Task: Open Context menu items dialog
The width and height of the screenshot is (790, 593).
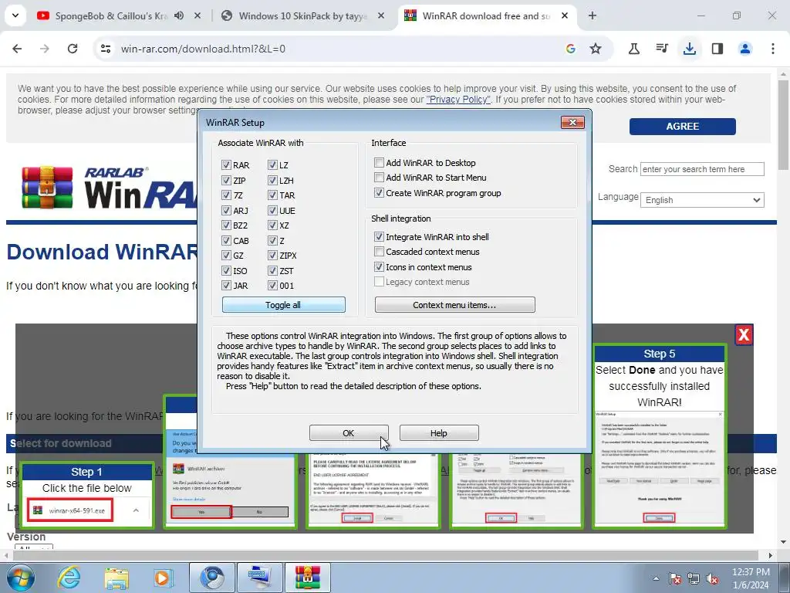Action: (454, 304)
